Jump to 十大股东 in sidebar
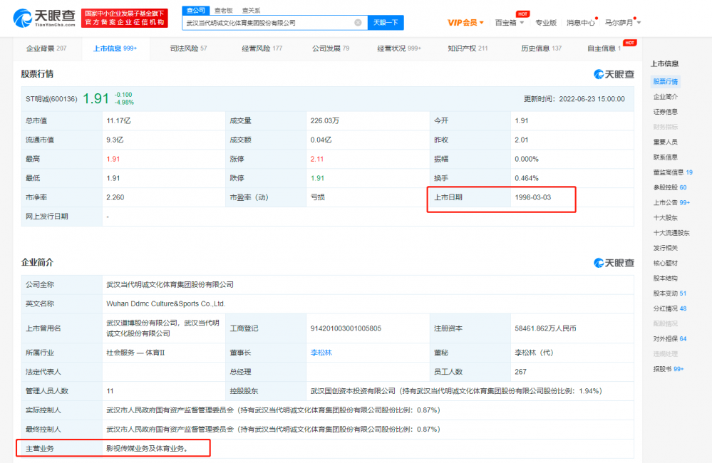The width and height of the screenshot is (712, 463). [665, 218]
